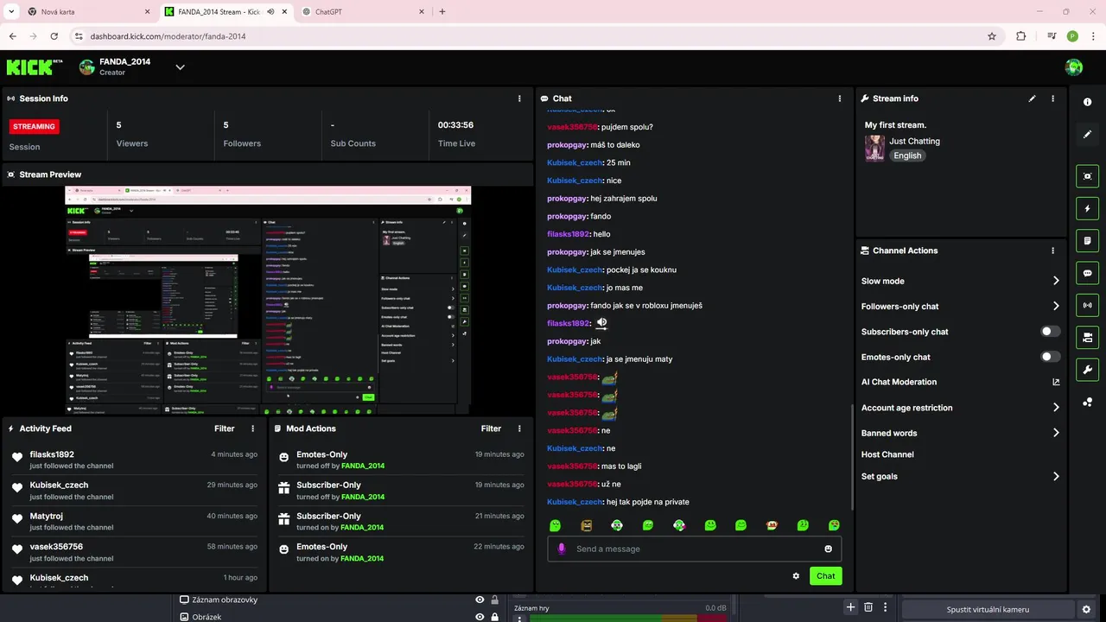The width and height of the screenshot is (1106, 622).
Task: Toggle visibility of Záznam obrazovky source
Action: (x=480, y=600)
